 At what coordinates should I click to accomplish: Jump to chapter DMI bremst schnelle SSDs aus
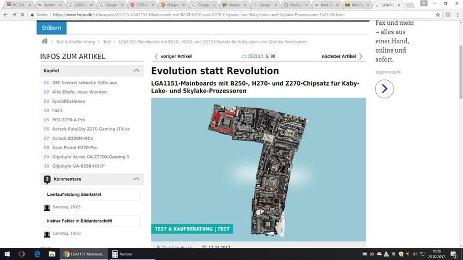(84, 83)
